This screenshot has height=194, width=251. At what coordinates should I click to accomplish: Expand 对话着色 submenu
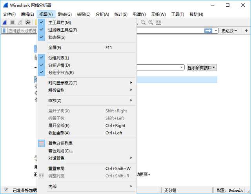click(87, 158)
